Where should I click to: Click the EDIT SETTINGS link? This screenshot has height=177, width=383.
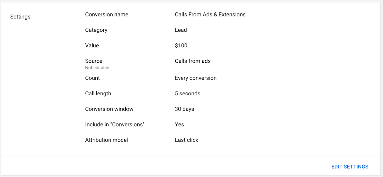pyautogui.click(x=350, y=167)
